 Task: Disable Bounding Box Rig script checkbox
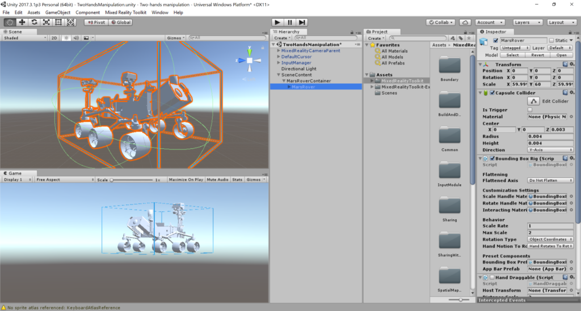pyautogui.click(x=492, y=158)
